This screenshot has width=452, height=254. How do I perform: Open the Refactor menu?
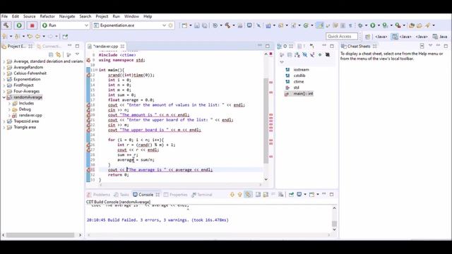(47, 16)
